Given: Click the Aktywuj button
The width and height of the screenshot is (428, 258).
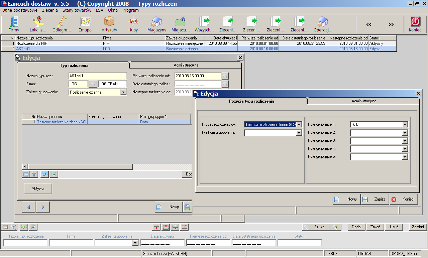Looking at the screenshot, I should pyautogui.click(x=38, y=188).
